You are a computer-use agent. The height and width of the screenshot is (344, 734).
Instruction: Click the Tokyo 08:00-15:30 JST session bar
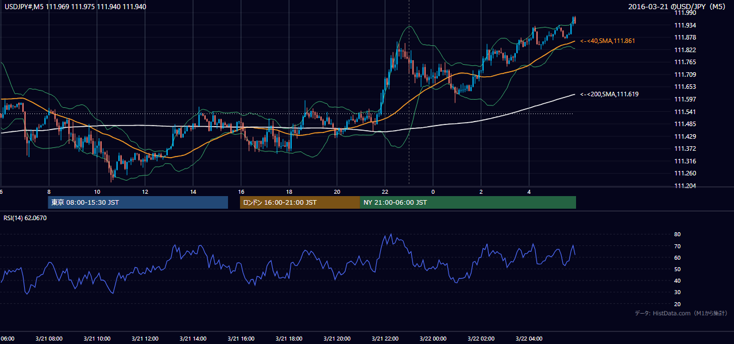click(138, 202)
